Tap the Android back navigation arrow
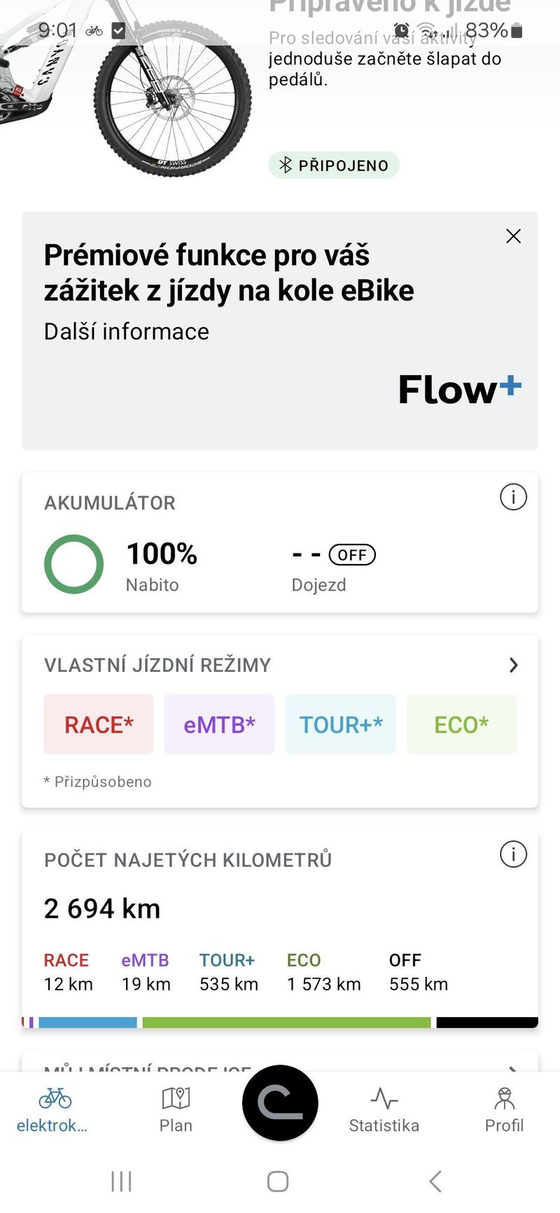This screenshot has height=1213, width=560. [435, 1182]
